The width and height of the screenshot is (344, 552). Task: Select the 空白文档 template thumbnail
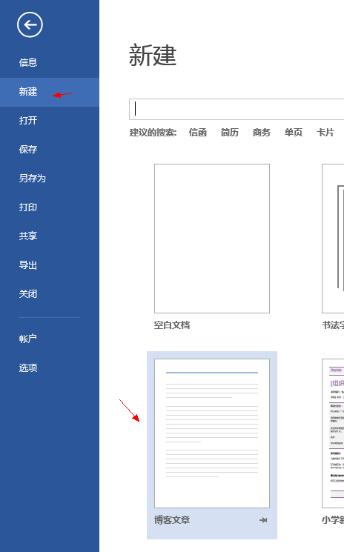coord(212,239)
